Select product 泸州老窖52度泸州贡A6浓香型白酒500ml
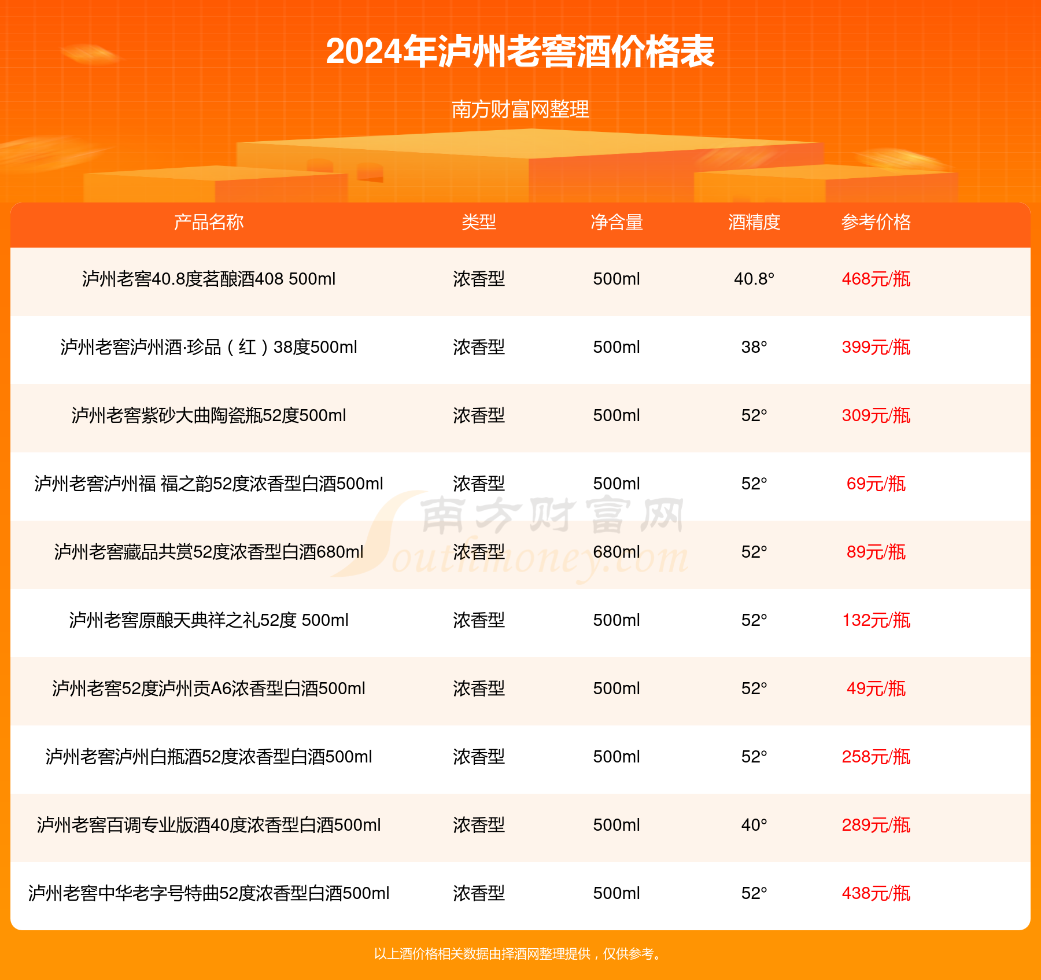Viewport: 1041px width, 980px height. click(209, 688)
